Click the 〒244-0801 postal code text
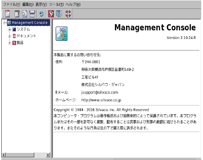This screenshot has height=160, width=203. tap(91, 62)
